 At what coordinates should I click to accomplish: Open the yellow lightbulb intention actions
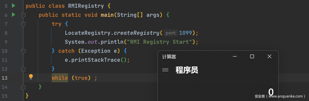31,77
